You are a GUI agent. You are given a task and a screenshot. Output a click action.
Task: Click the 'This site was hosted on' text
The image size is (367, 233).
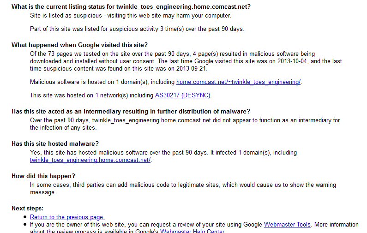pos(91,96)
